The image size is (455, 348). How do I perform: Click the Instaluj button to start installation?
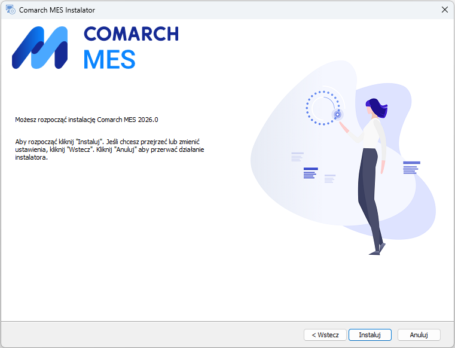(x=370, y=335)
